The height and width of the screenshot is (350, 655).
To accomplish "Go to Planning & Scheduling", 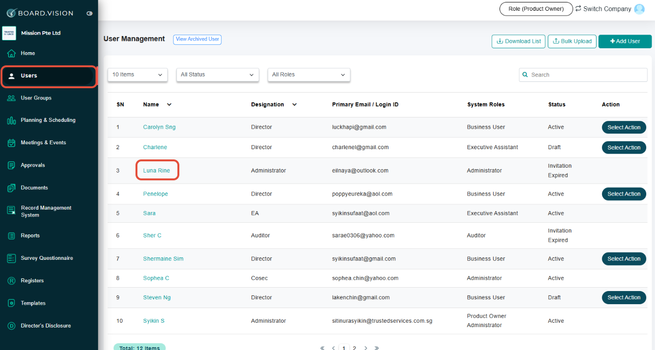I will (48, 120).
